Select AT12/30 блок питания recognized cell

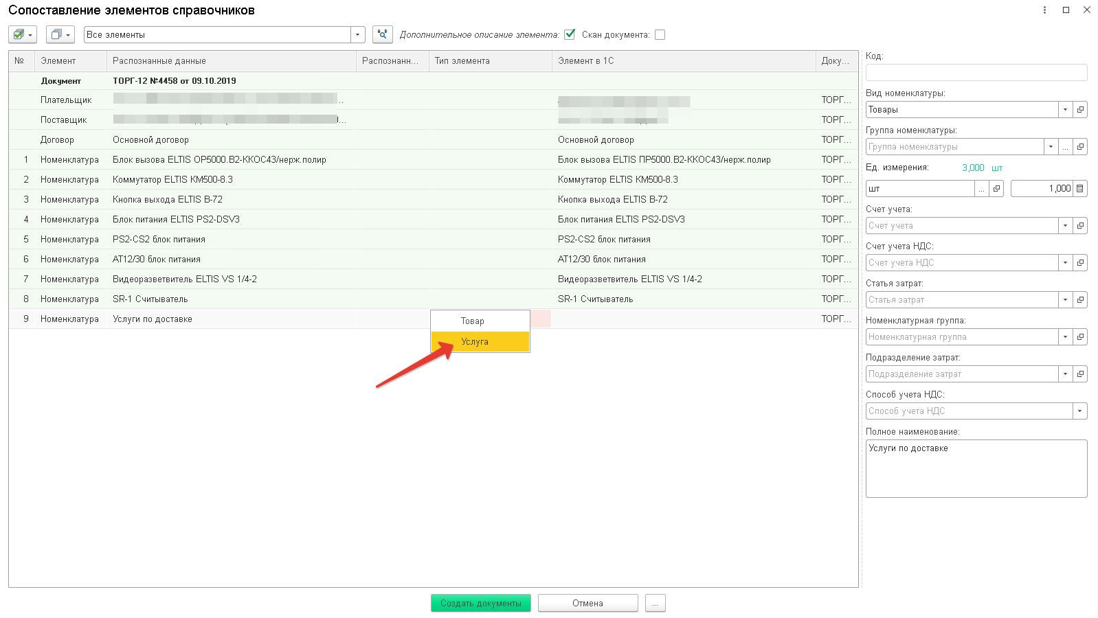pyautogui.click(x=232, y=260)
